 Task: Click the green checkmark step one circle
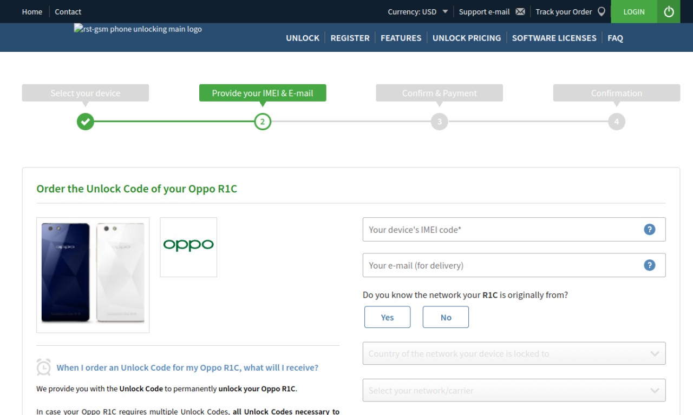(86, 122)
